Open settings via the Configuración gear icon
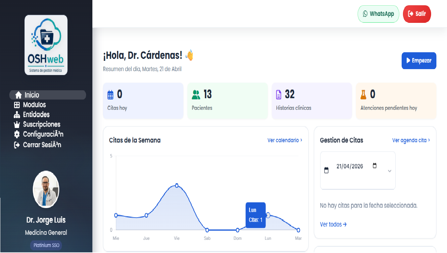The image size is (447, 253). click(x=17, y=135)
